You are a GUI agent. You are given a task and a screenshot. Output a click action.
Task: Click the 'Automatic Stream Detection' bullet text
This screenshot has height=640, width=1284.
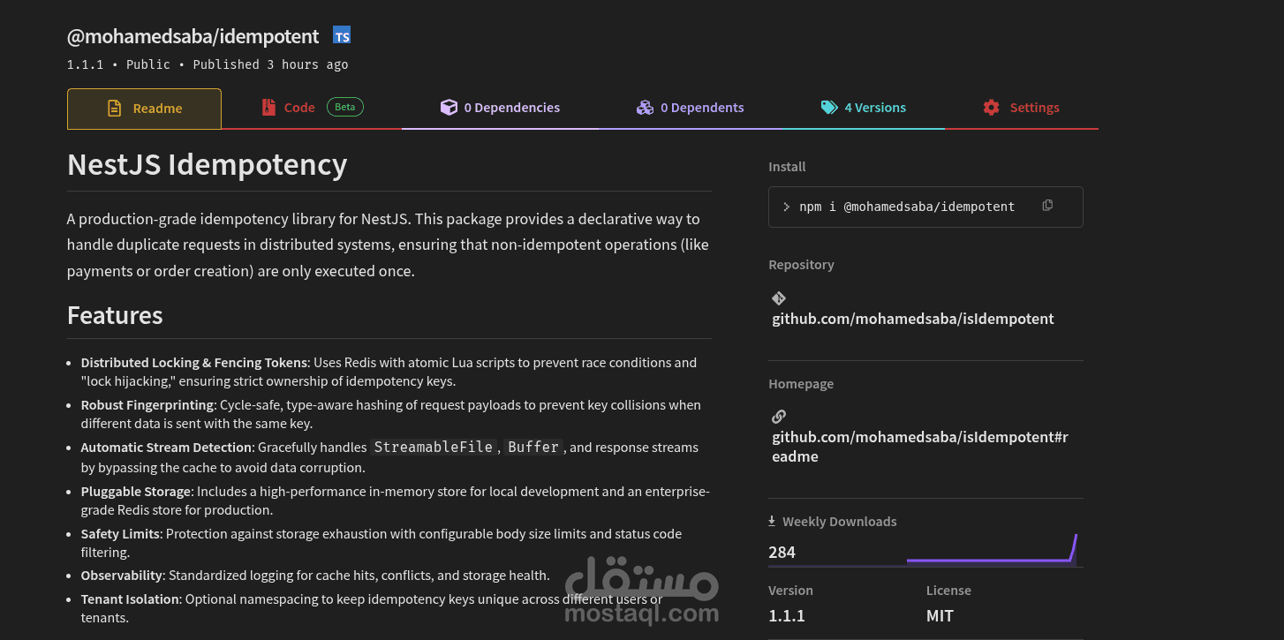click(x=389, y=457)
